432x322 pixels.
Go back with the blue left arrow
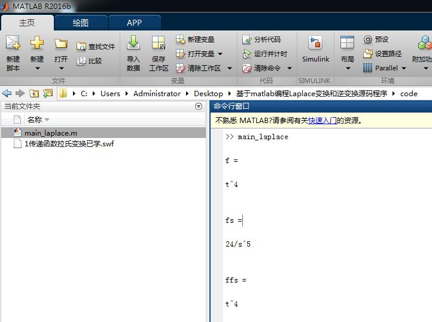(x=7, y=93)
